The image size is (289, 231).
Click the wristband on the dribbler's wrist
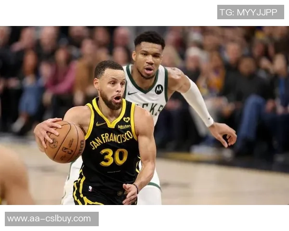[136, 188]
